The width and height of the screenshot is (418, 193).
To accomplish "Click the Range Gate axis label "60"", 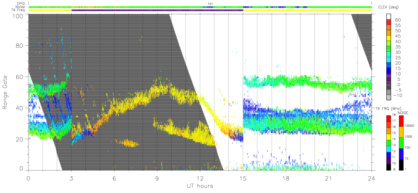I will (19, 77).
